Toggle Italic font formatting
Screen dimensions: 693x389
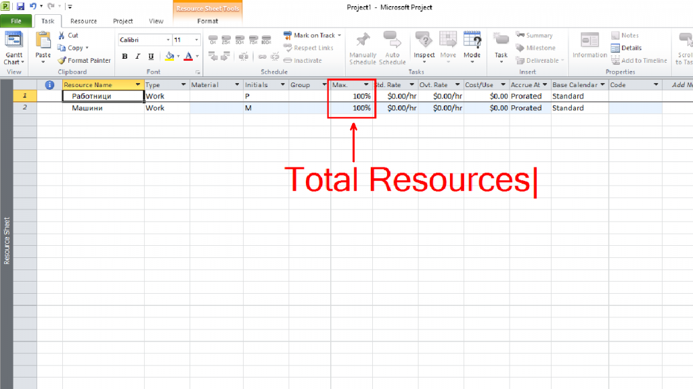[138, 57]
